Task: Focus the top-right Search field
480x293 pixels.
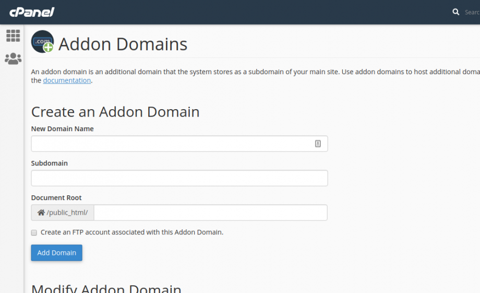Action: pyautogui.click(x=472, y=12)
